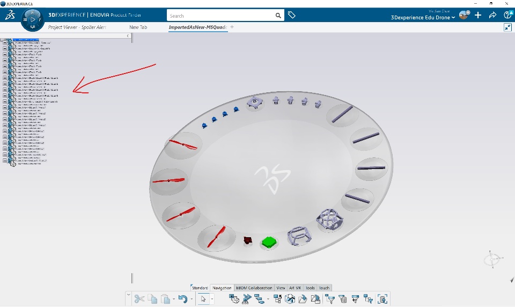Open the Help icon in the header
The height and width of the screenshot is (307, 515).
(508, 15)
